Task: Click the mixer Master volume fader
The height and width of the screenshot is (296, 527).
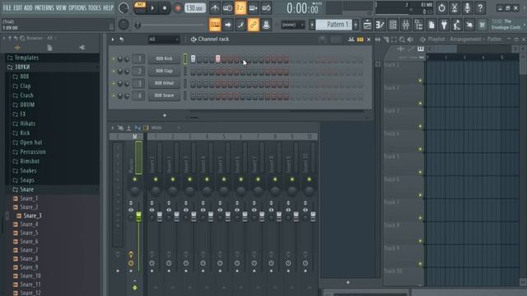Action: [x=138, y=216]
